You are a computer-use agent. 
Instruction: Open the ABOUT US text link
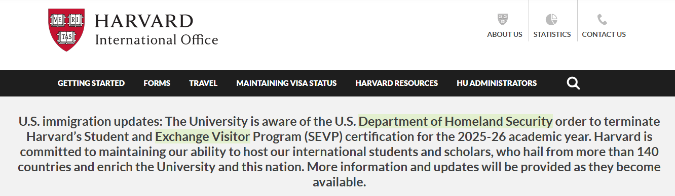(505, 34)
